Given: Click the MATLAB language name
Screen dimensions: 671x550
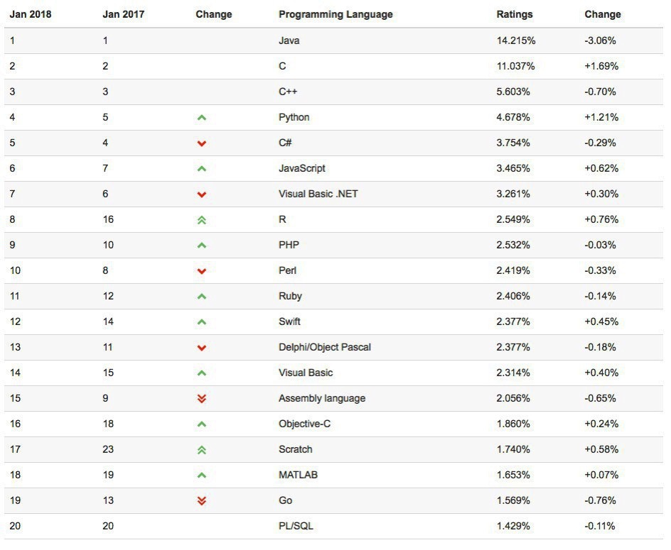Looking at the screenshot, I should click(298, 475).
